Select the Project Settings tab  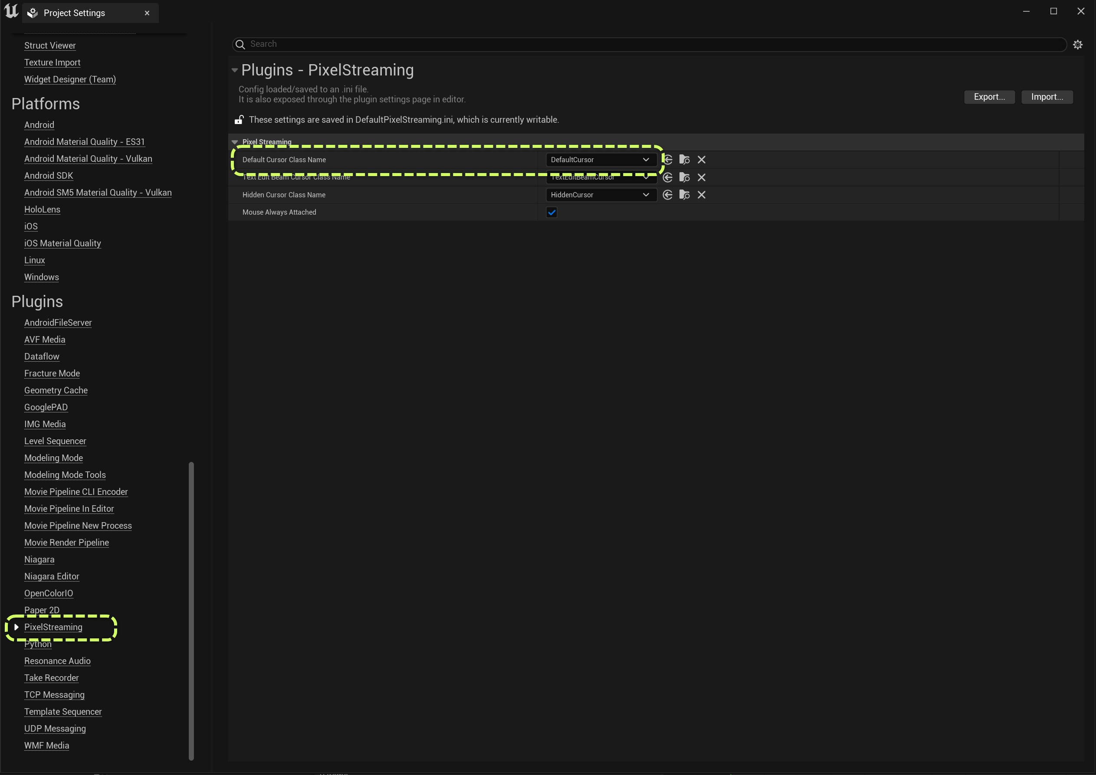(x=74, y=13)
